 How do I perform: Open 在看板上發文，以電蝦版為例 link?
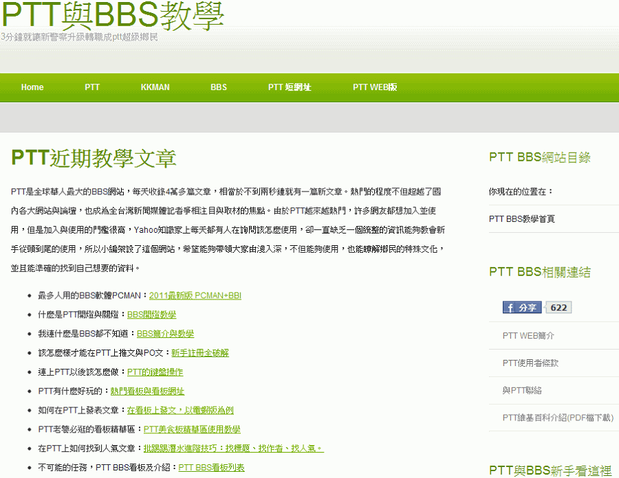point(180,410)
